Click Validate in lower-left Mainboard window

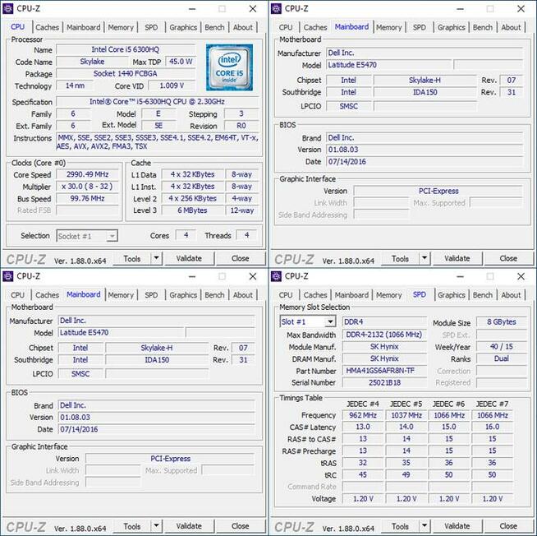(189, 525)
